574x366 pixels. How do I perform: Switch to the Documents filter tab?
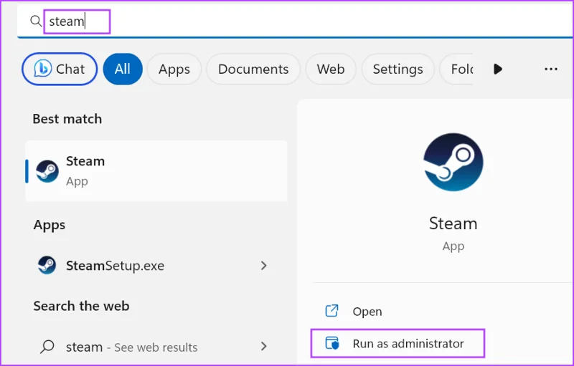[253, 69]
